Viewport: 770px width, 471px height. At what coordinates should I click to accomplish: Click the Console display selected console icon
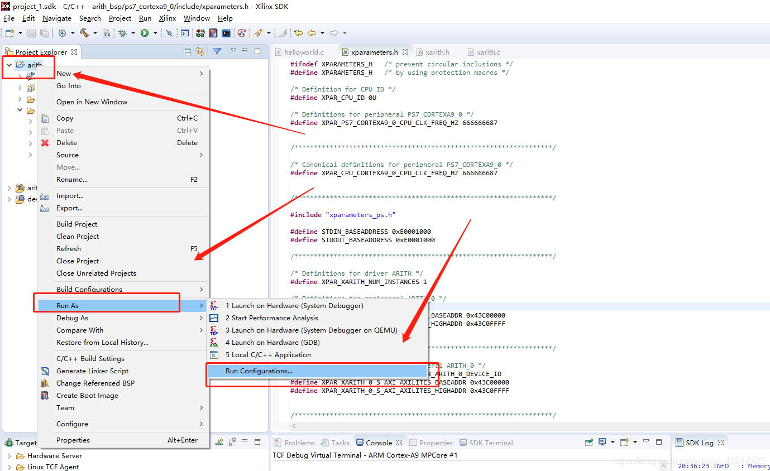click(x=602, y=442)
